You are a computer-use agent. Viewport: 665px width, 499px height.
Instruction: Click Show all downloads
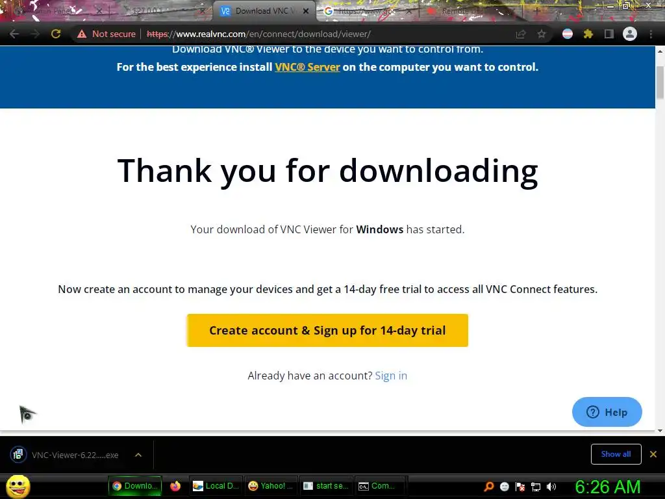[616, 454]
